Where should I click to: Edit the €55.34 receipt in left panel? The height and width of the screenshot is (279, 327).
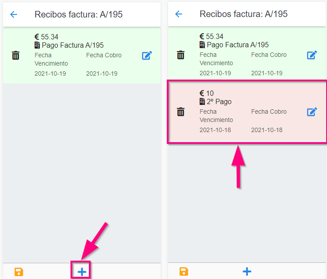click(x=147, y=56)
